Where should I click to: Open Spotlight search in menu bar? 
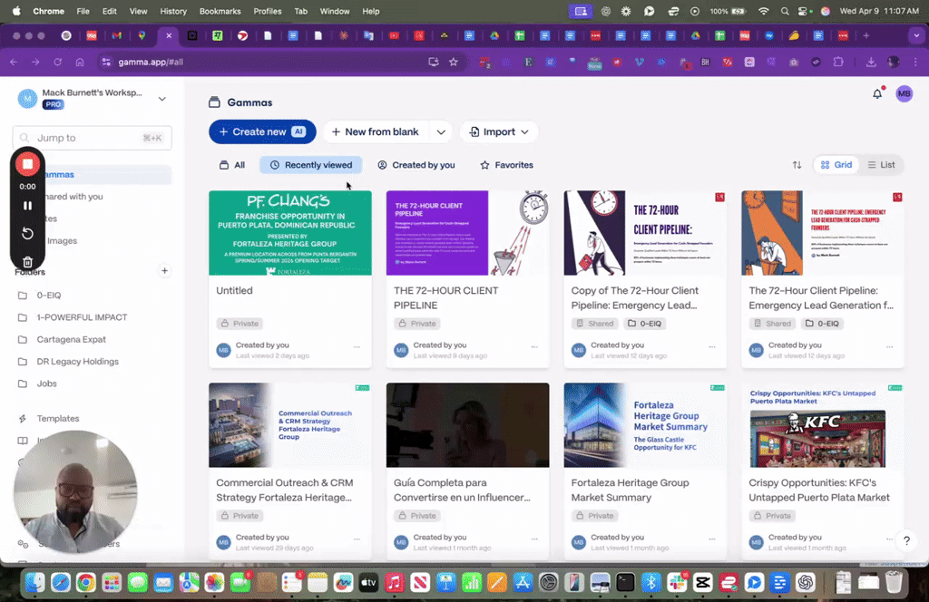(785, 11)
